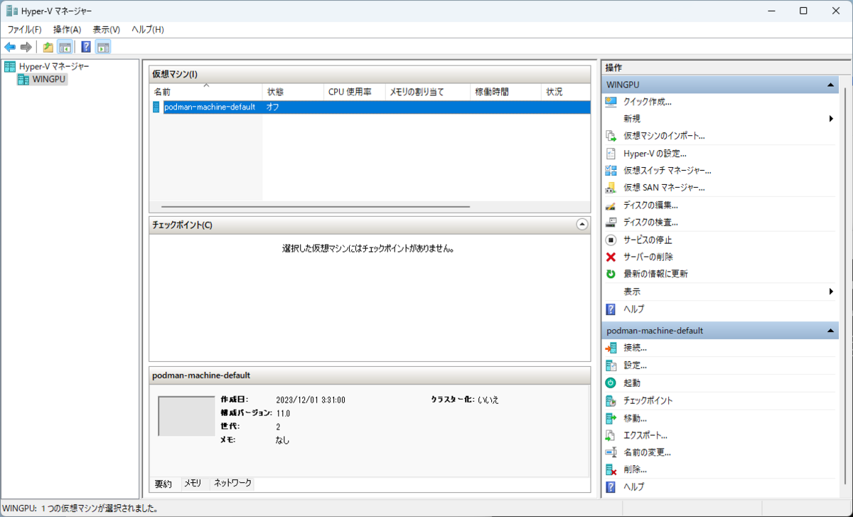Click the forward navigation arrow icon

26,46
